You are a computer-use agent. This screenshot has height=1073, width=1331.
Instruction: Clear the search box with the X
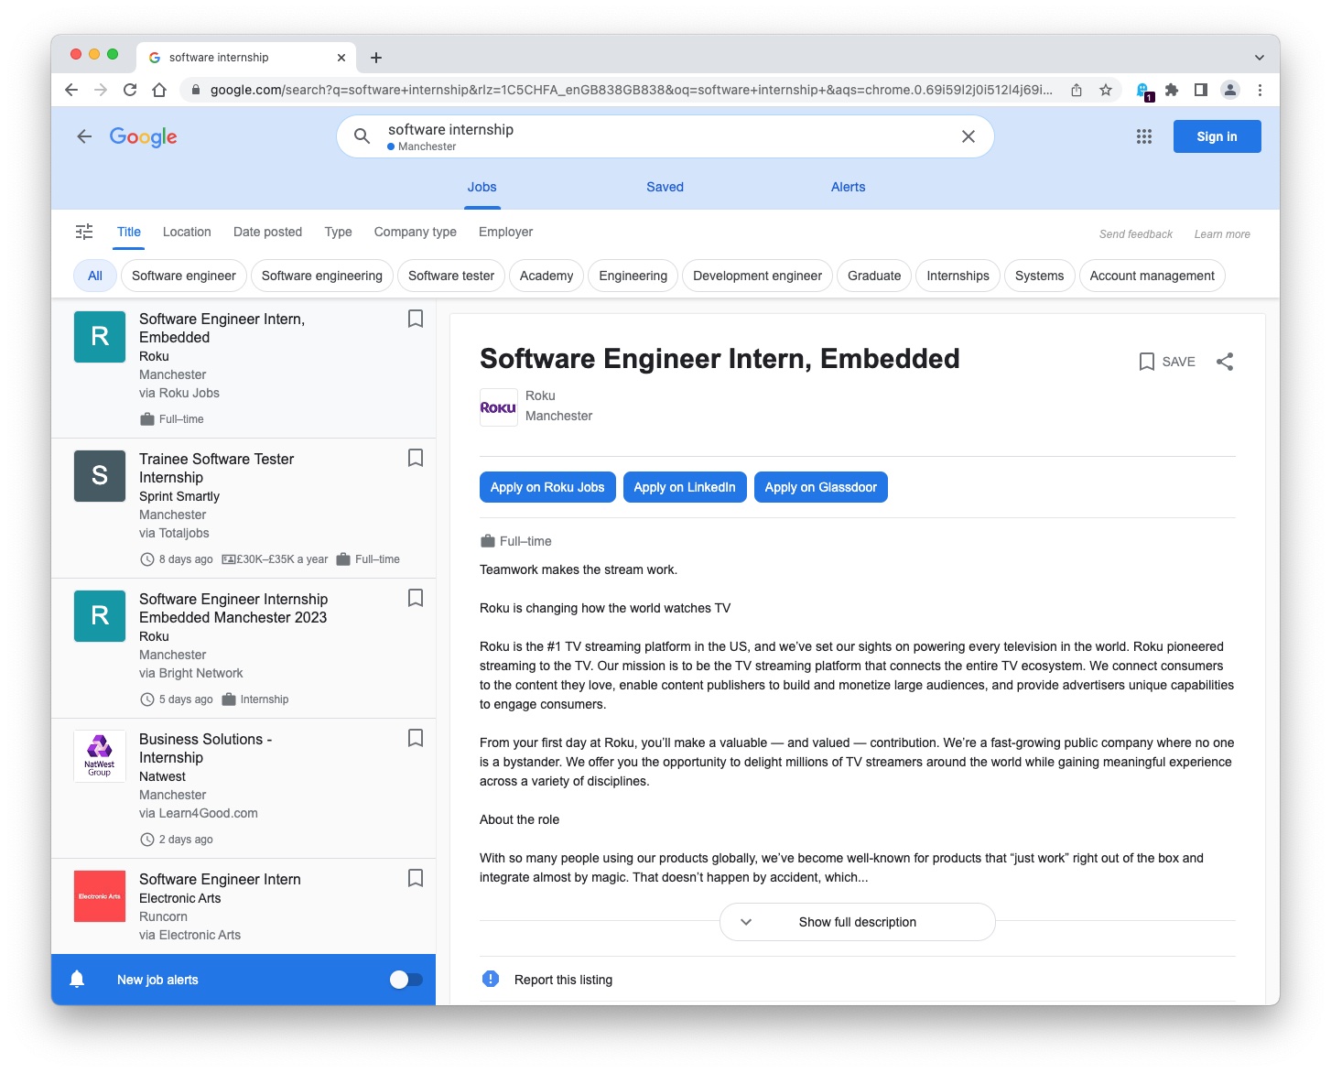(968, 136)
